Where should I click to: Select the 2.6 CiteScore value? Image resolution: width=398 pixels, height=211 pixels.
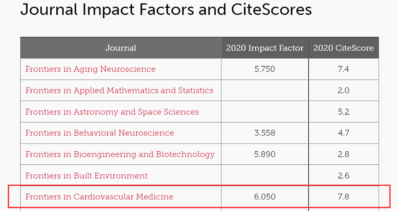tap(344, 176)
